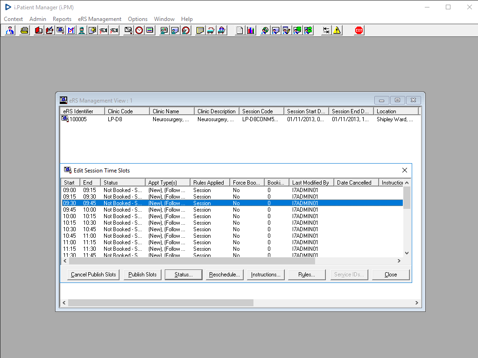Viewport: 478px width, 358px height.
Task: Click the time slots scroll left arrow
Action: point(65,261)
